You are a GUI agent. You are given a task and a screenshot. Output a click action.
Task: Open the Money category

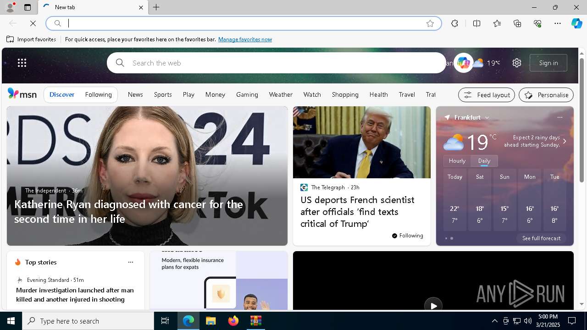click(215, 94)
